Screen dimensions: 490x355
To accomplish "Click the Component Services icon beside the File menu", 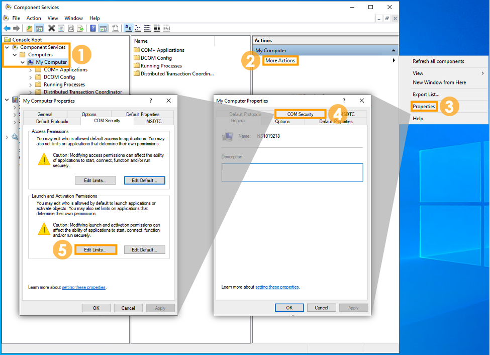I will 6,18.
